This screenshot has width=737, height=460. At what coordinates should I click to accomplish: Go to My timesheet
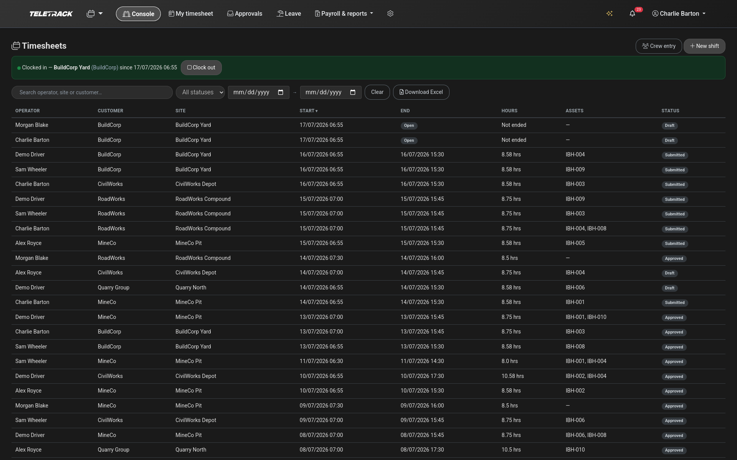[x=191, y=13]
